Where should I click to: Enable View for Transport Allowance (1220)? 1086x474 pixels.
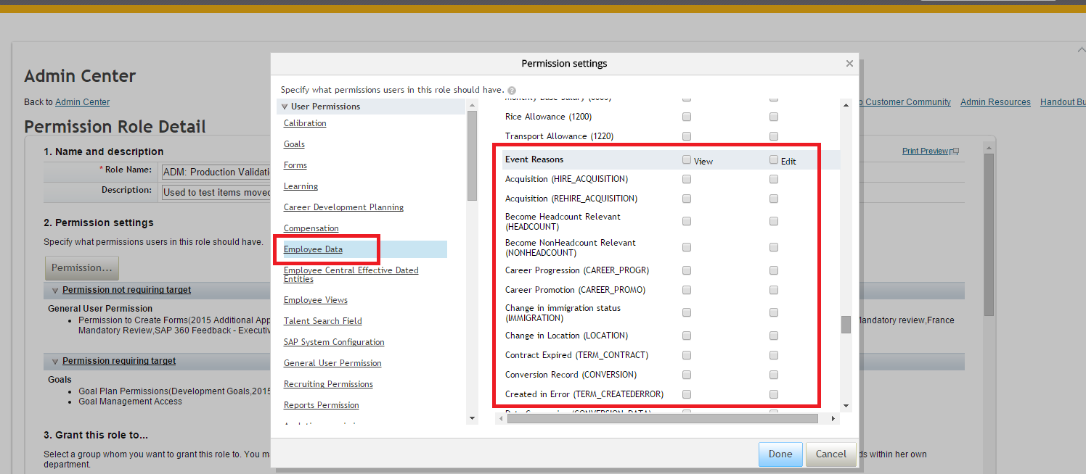tap(687, 136)
